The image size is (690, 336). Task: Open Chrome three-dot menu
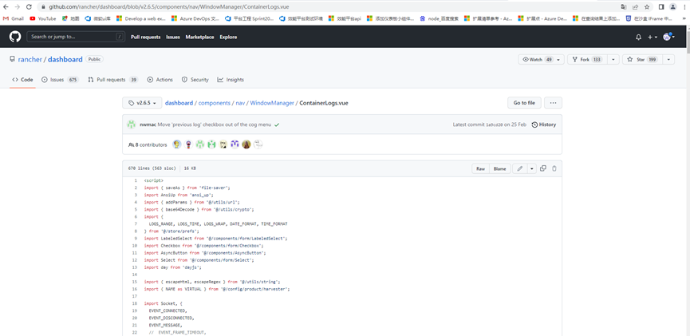(684, 7)
